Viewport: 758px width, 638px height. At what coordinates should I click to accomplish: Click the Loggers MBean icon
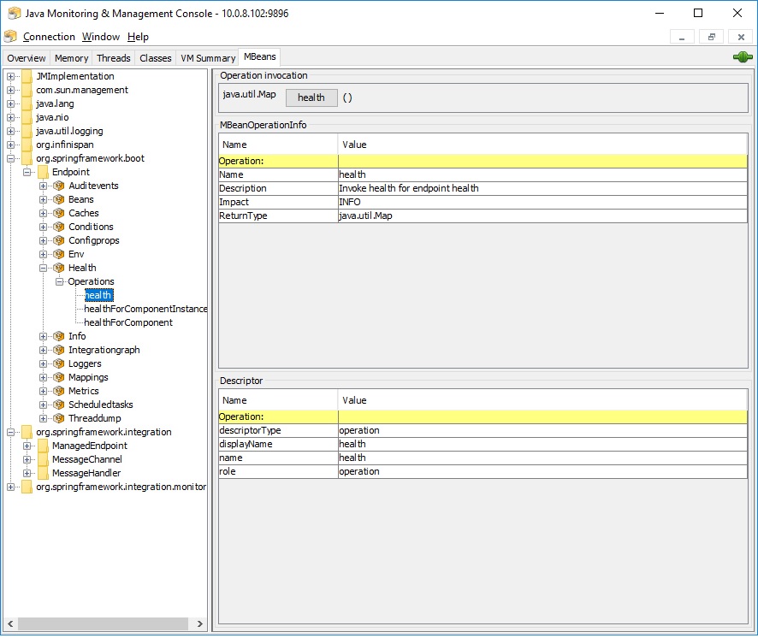(x=59, y=363)
